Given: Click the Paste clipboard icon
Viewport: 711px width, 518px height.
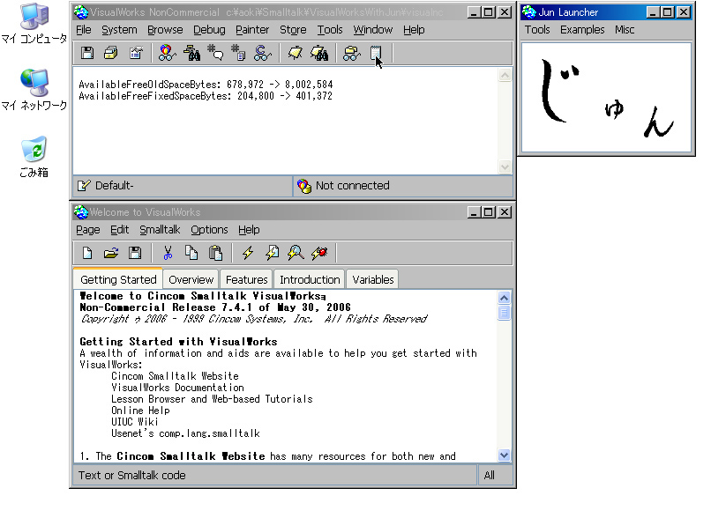Looking at the screenshot, I should click(x=215, y=253).
